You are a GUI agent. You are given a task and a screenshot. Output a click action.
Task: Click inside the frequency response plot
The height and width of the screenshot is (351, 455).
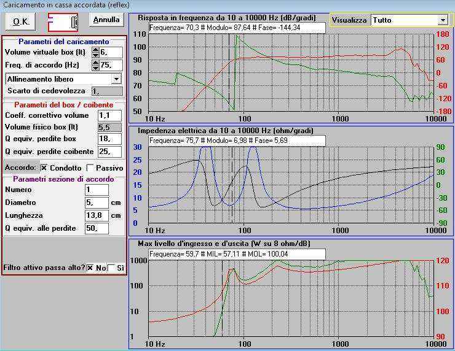coord(291,72)
